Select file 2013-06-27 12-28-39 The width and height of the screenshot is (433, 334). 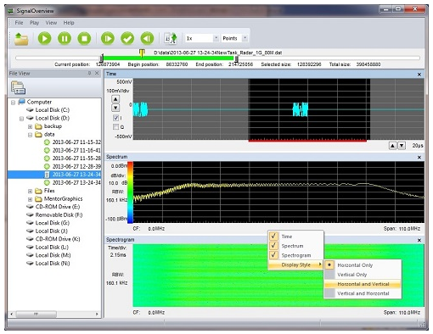pos(72,166)
